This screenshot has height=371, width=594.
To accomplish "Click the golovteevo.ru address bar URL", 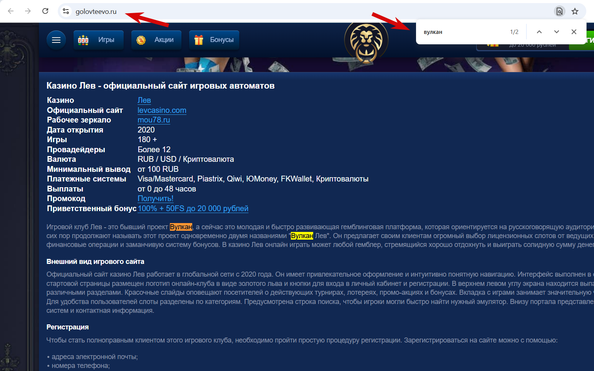I will click(96, 12).
